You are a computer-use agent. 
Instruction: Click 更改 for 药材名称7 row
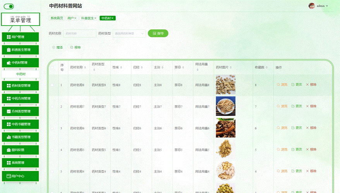click(297, 106)
